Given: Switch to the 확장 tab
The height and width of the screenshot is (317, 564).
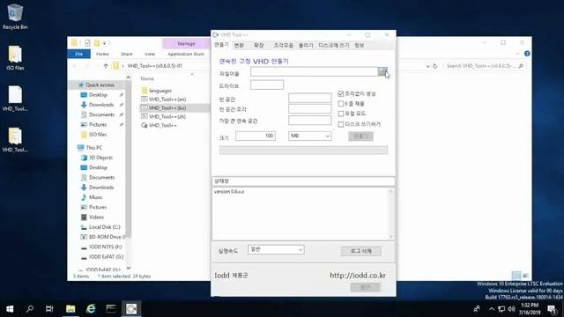Looking at the screenshot, I should tap(258, 45).
